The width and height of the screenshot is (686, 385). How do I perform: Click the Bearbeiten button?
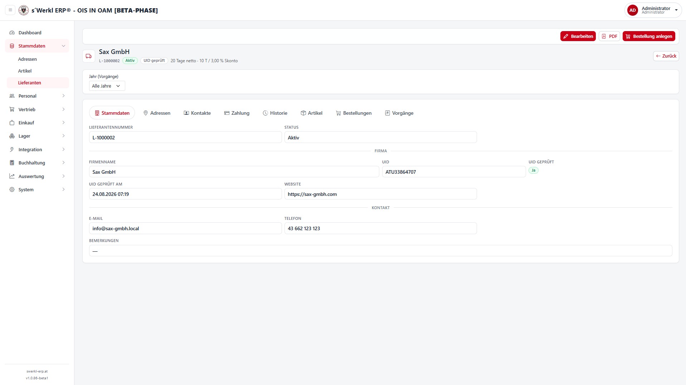pos(578,36)
